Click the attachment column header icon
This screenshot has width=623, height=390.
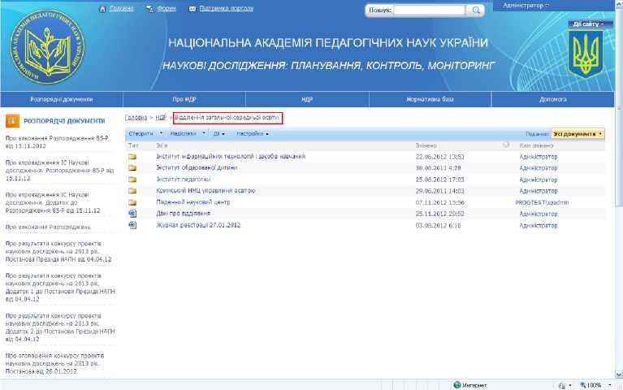[x=506, y=145]
